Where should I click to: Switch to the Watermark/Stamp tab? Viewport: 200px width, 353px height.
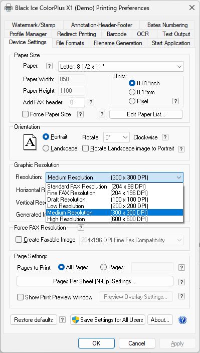click(34, 25)
